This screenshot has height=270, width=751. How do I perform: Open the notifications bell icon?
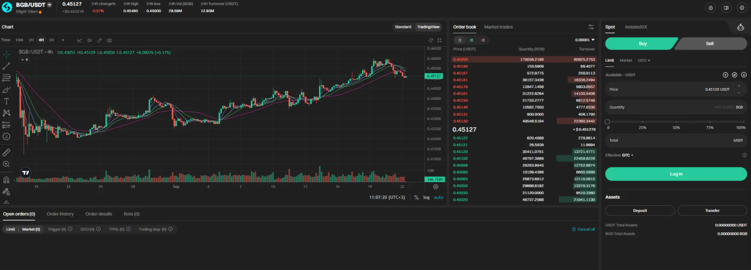coord(711,8)
